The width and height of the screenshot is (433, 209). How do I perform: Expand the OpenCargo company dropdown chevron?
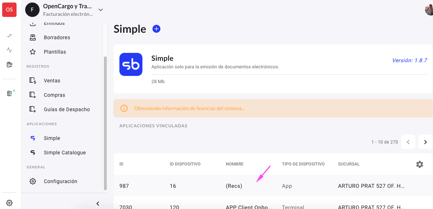tap(101, 10)
